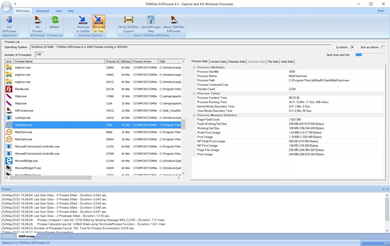The width and height of the screenshot is (390, 246).
Task: Click the Microsoft.ServiceHub.Controller.exe icon for Id 11252
Action: (9, 147)
